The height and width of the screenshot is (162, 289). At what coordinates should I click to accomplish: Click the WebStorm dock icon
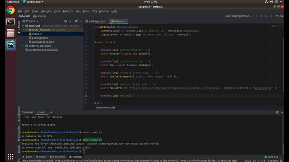10,45
